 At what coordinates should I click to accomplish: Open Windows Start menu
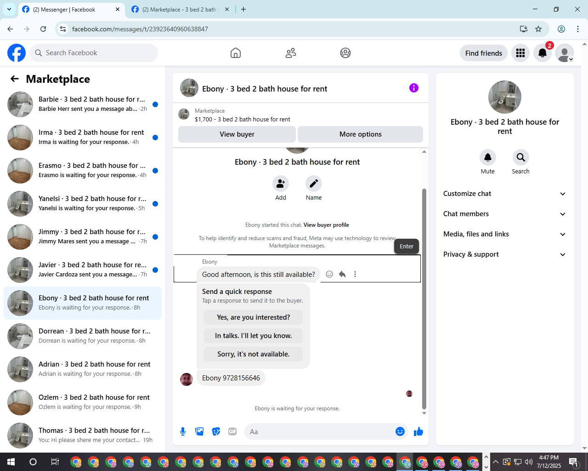coord(11,462)
